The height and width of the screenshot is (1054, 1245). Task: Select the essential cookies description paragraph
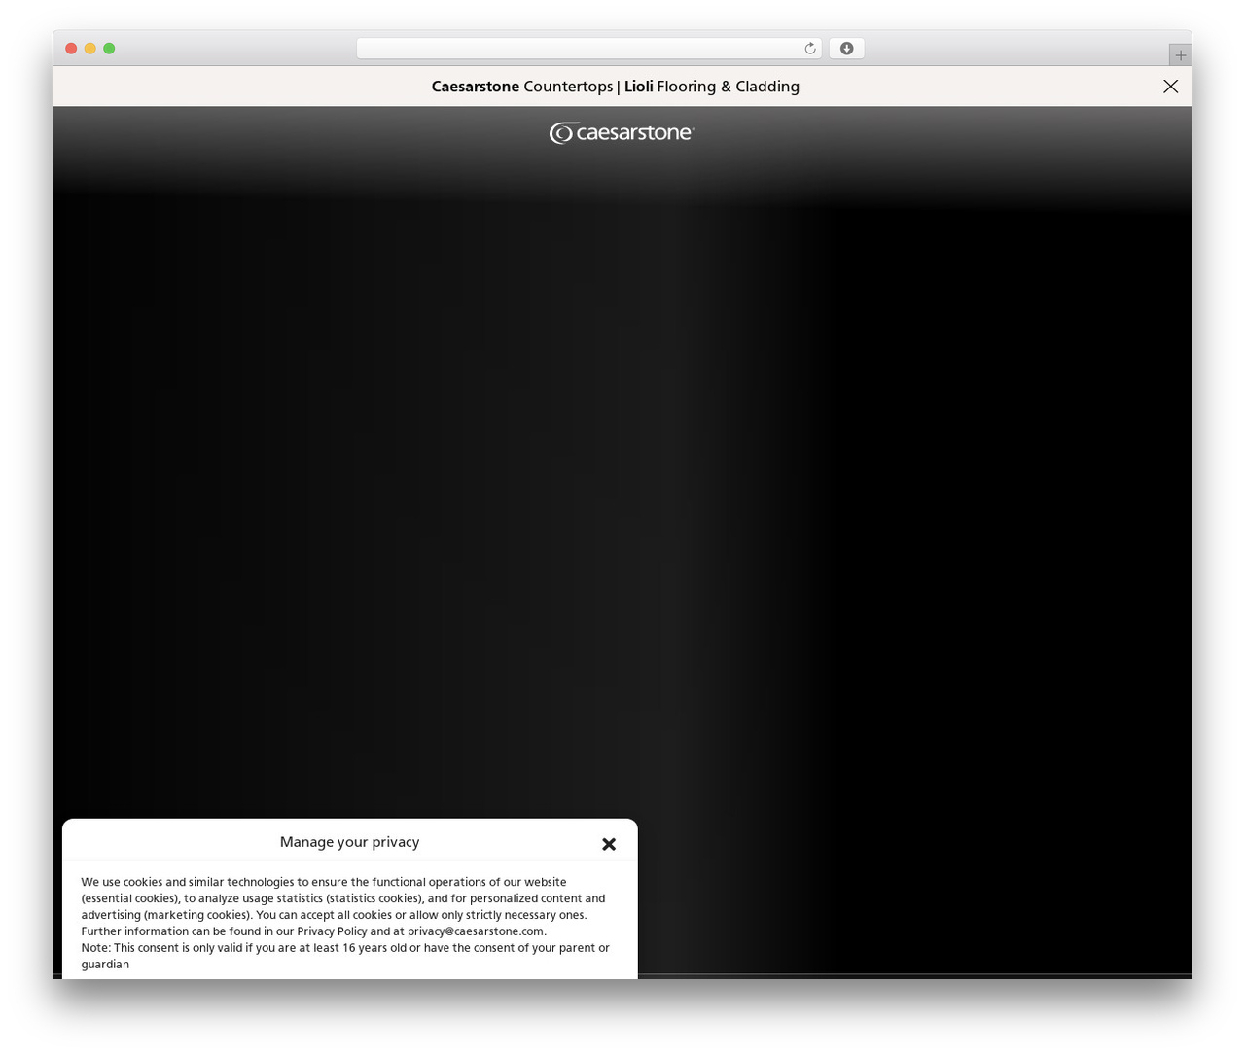click(x=343, y=907)
